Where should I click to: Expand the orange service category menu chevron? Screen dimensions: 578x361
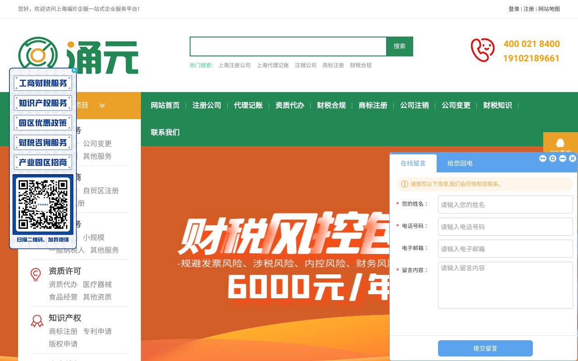pos(102,105)
